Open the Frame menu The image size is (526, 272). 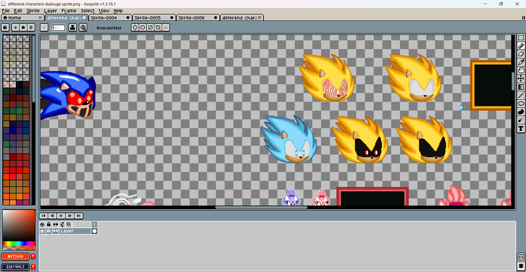pos(69,11)
